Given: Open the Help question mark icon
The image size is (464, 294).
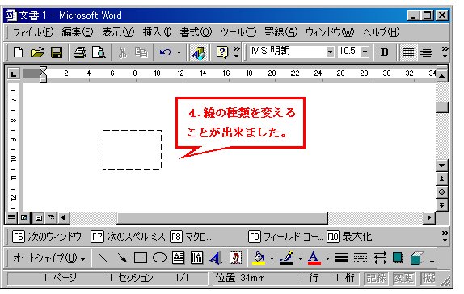Looking at the screenshot, I should pyautogui.click(x=222, y=52).
